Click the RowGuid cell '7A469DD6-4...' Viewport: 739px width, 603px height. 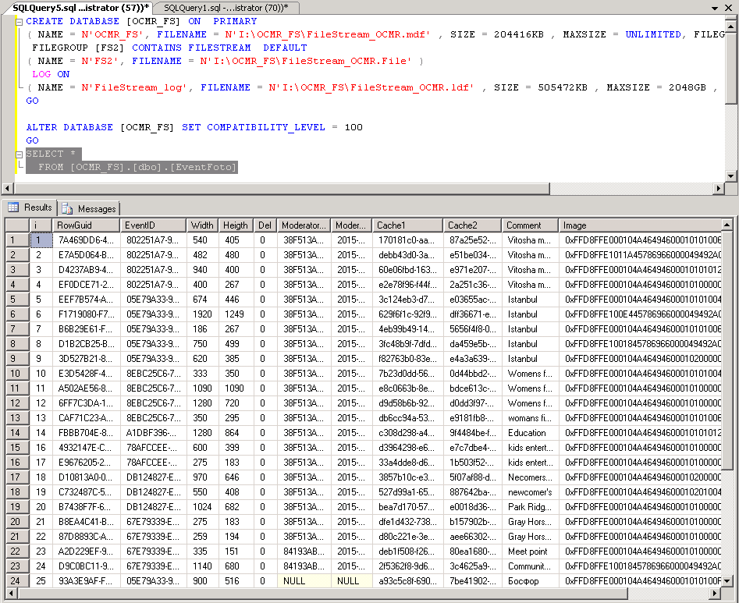(x=87, y=239)
